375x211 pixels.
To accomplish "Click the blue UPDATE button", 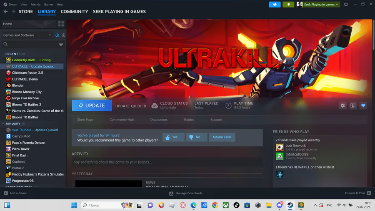I will (x=92, y=105).
